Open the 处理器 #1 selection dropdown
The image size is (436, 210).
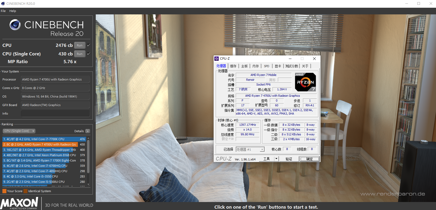click(x=250, y=150)
